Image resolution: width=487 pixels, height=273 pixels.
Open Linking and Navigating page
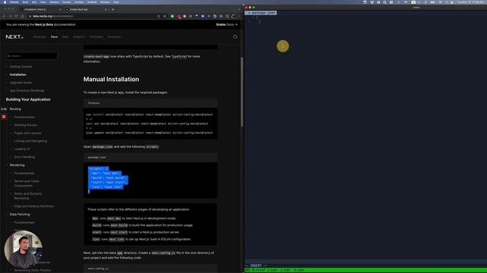pyautogui.click(x=30, y=141)
